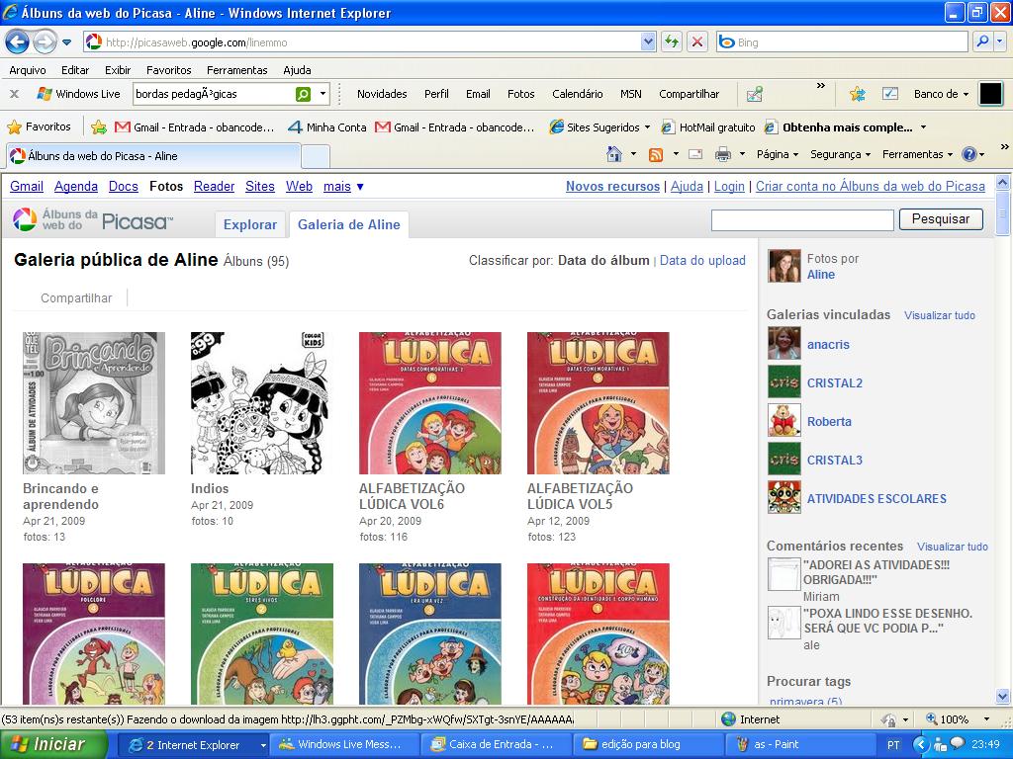This screenshot has height=759, width=1013.
Task: Open the edição para blog taskbar folder
Action: click(x=647, y=745)
